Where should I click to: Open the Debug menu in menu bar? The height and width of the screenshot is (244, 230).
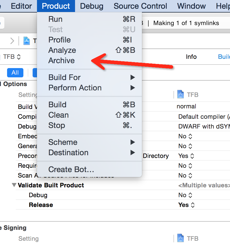[x=92, y=6]
